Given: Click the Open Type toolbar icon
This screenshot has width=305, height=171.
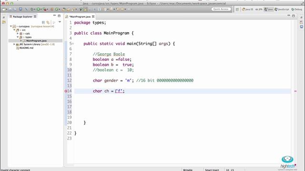Looking at the screenshot, I should pos(64,9).
